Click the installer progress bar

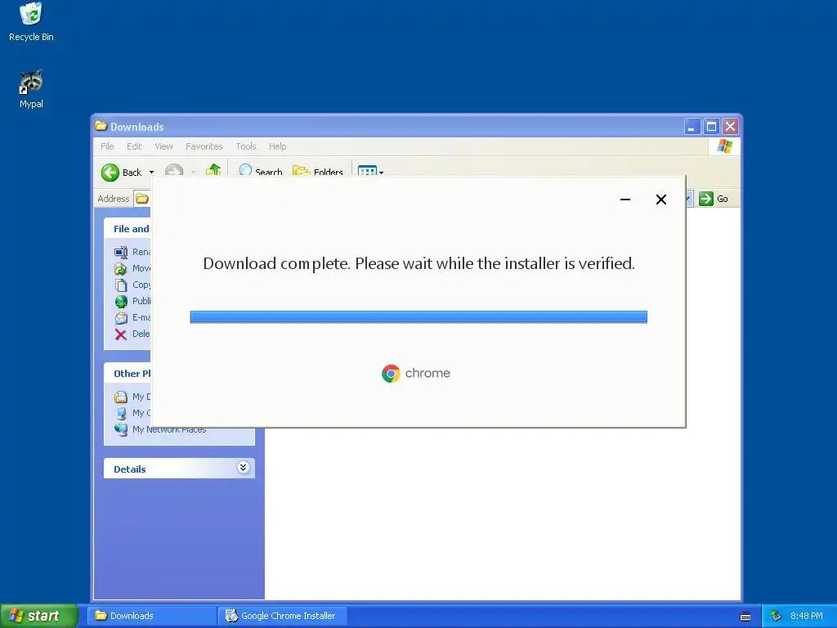click(418, 316)
